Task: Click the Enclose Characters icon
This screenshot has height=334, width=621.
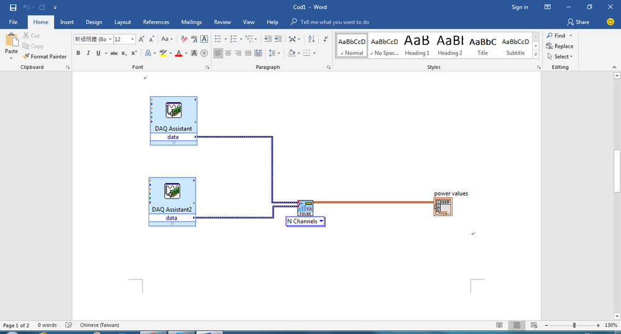Action: point(204,53)
